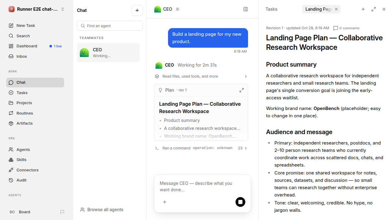Focus the Find an agent search field
Image resolution: width=391 pixels, height=220 pixels.
click(110, 26)
